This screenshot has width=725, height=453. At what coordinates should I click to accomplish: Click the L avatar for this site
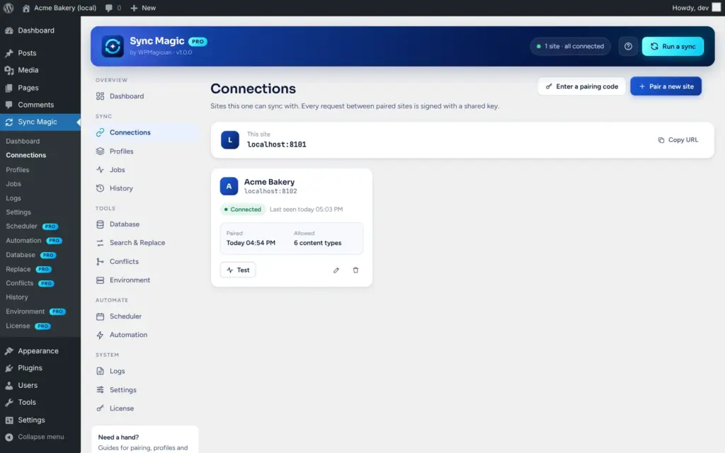pyautogui.click(x=230, y=140)
